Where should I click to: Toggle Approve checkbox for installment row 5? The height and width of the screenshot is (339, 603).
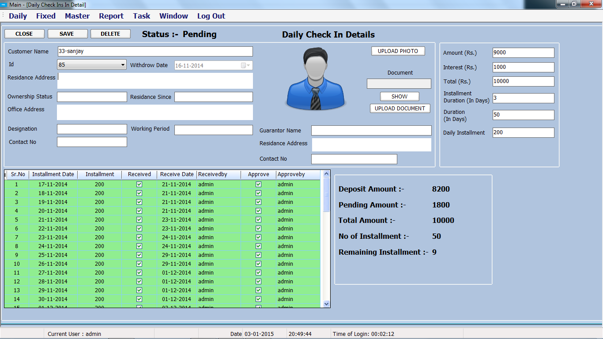259,220
